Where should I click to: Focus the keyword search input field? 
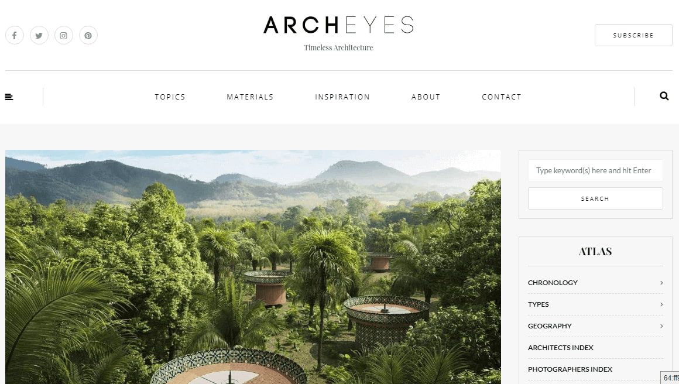click(x=595, y=170)
